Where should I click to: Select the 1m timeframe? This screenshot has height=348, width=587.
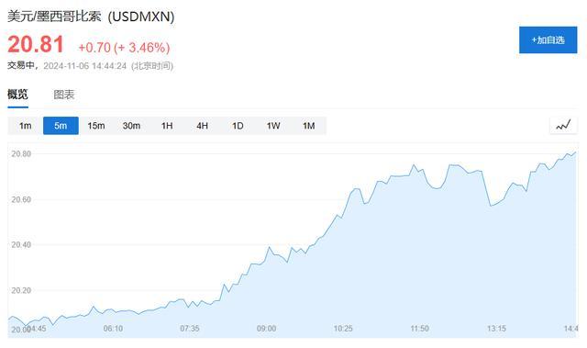26,126
